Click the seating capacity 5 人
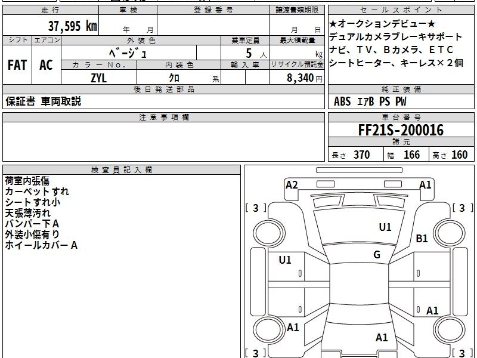Viewport: 477px width, 358px height. 256,54
